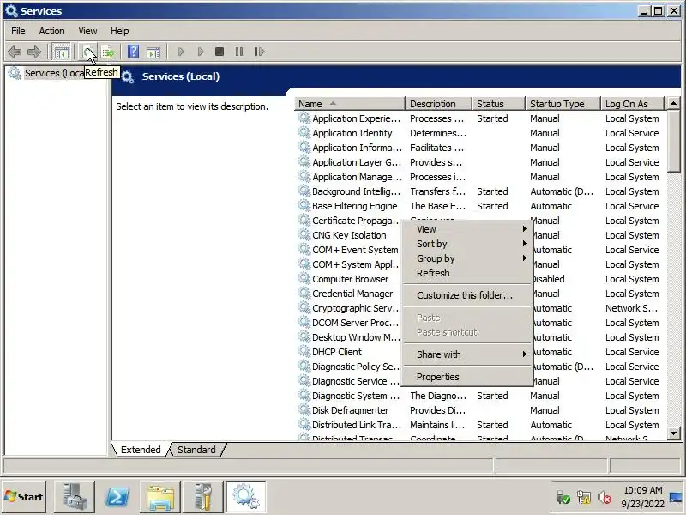Open the Action menu
The image size is (686, 515).
(x=51, y=31)
